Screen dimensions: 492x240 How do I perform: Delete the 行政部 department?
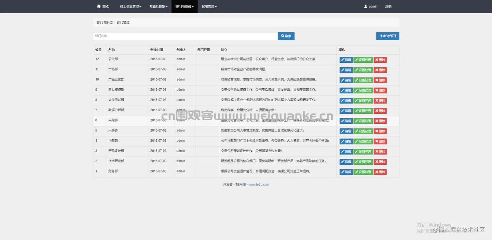pos(380,141)
